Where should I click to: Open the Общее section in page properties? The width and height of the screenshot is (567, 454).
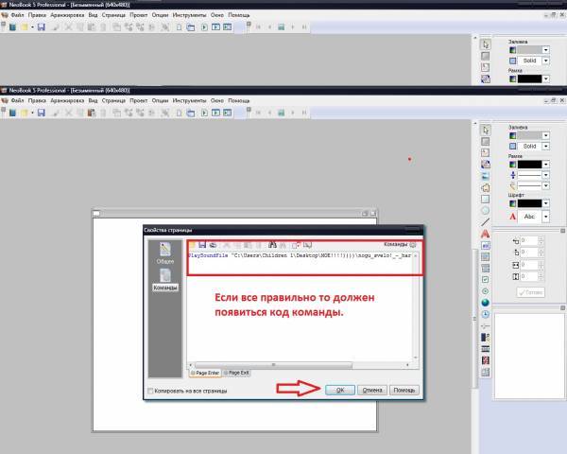[164, 253]
